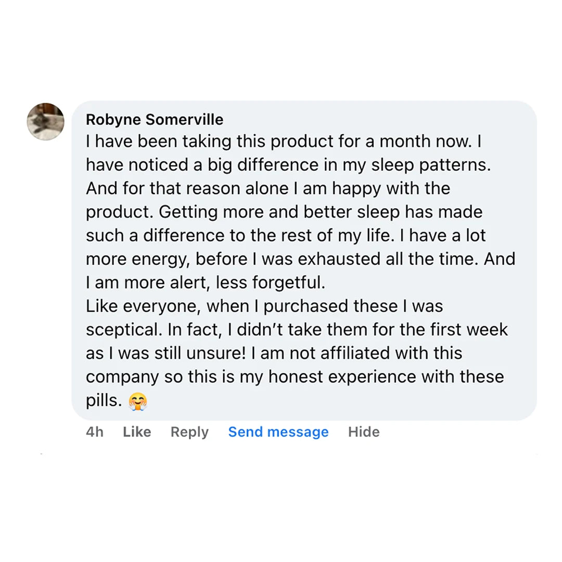The width and height of the screenshot is (562, 562).
Task: Click the line starting 'Like everyone, when'
Action: coord(264,306)
